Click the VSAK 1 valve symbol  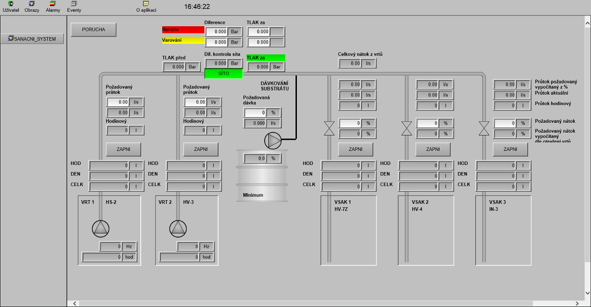click(x=329, y=128)
